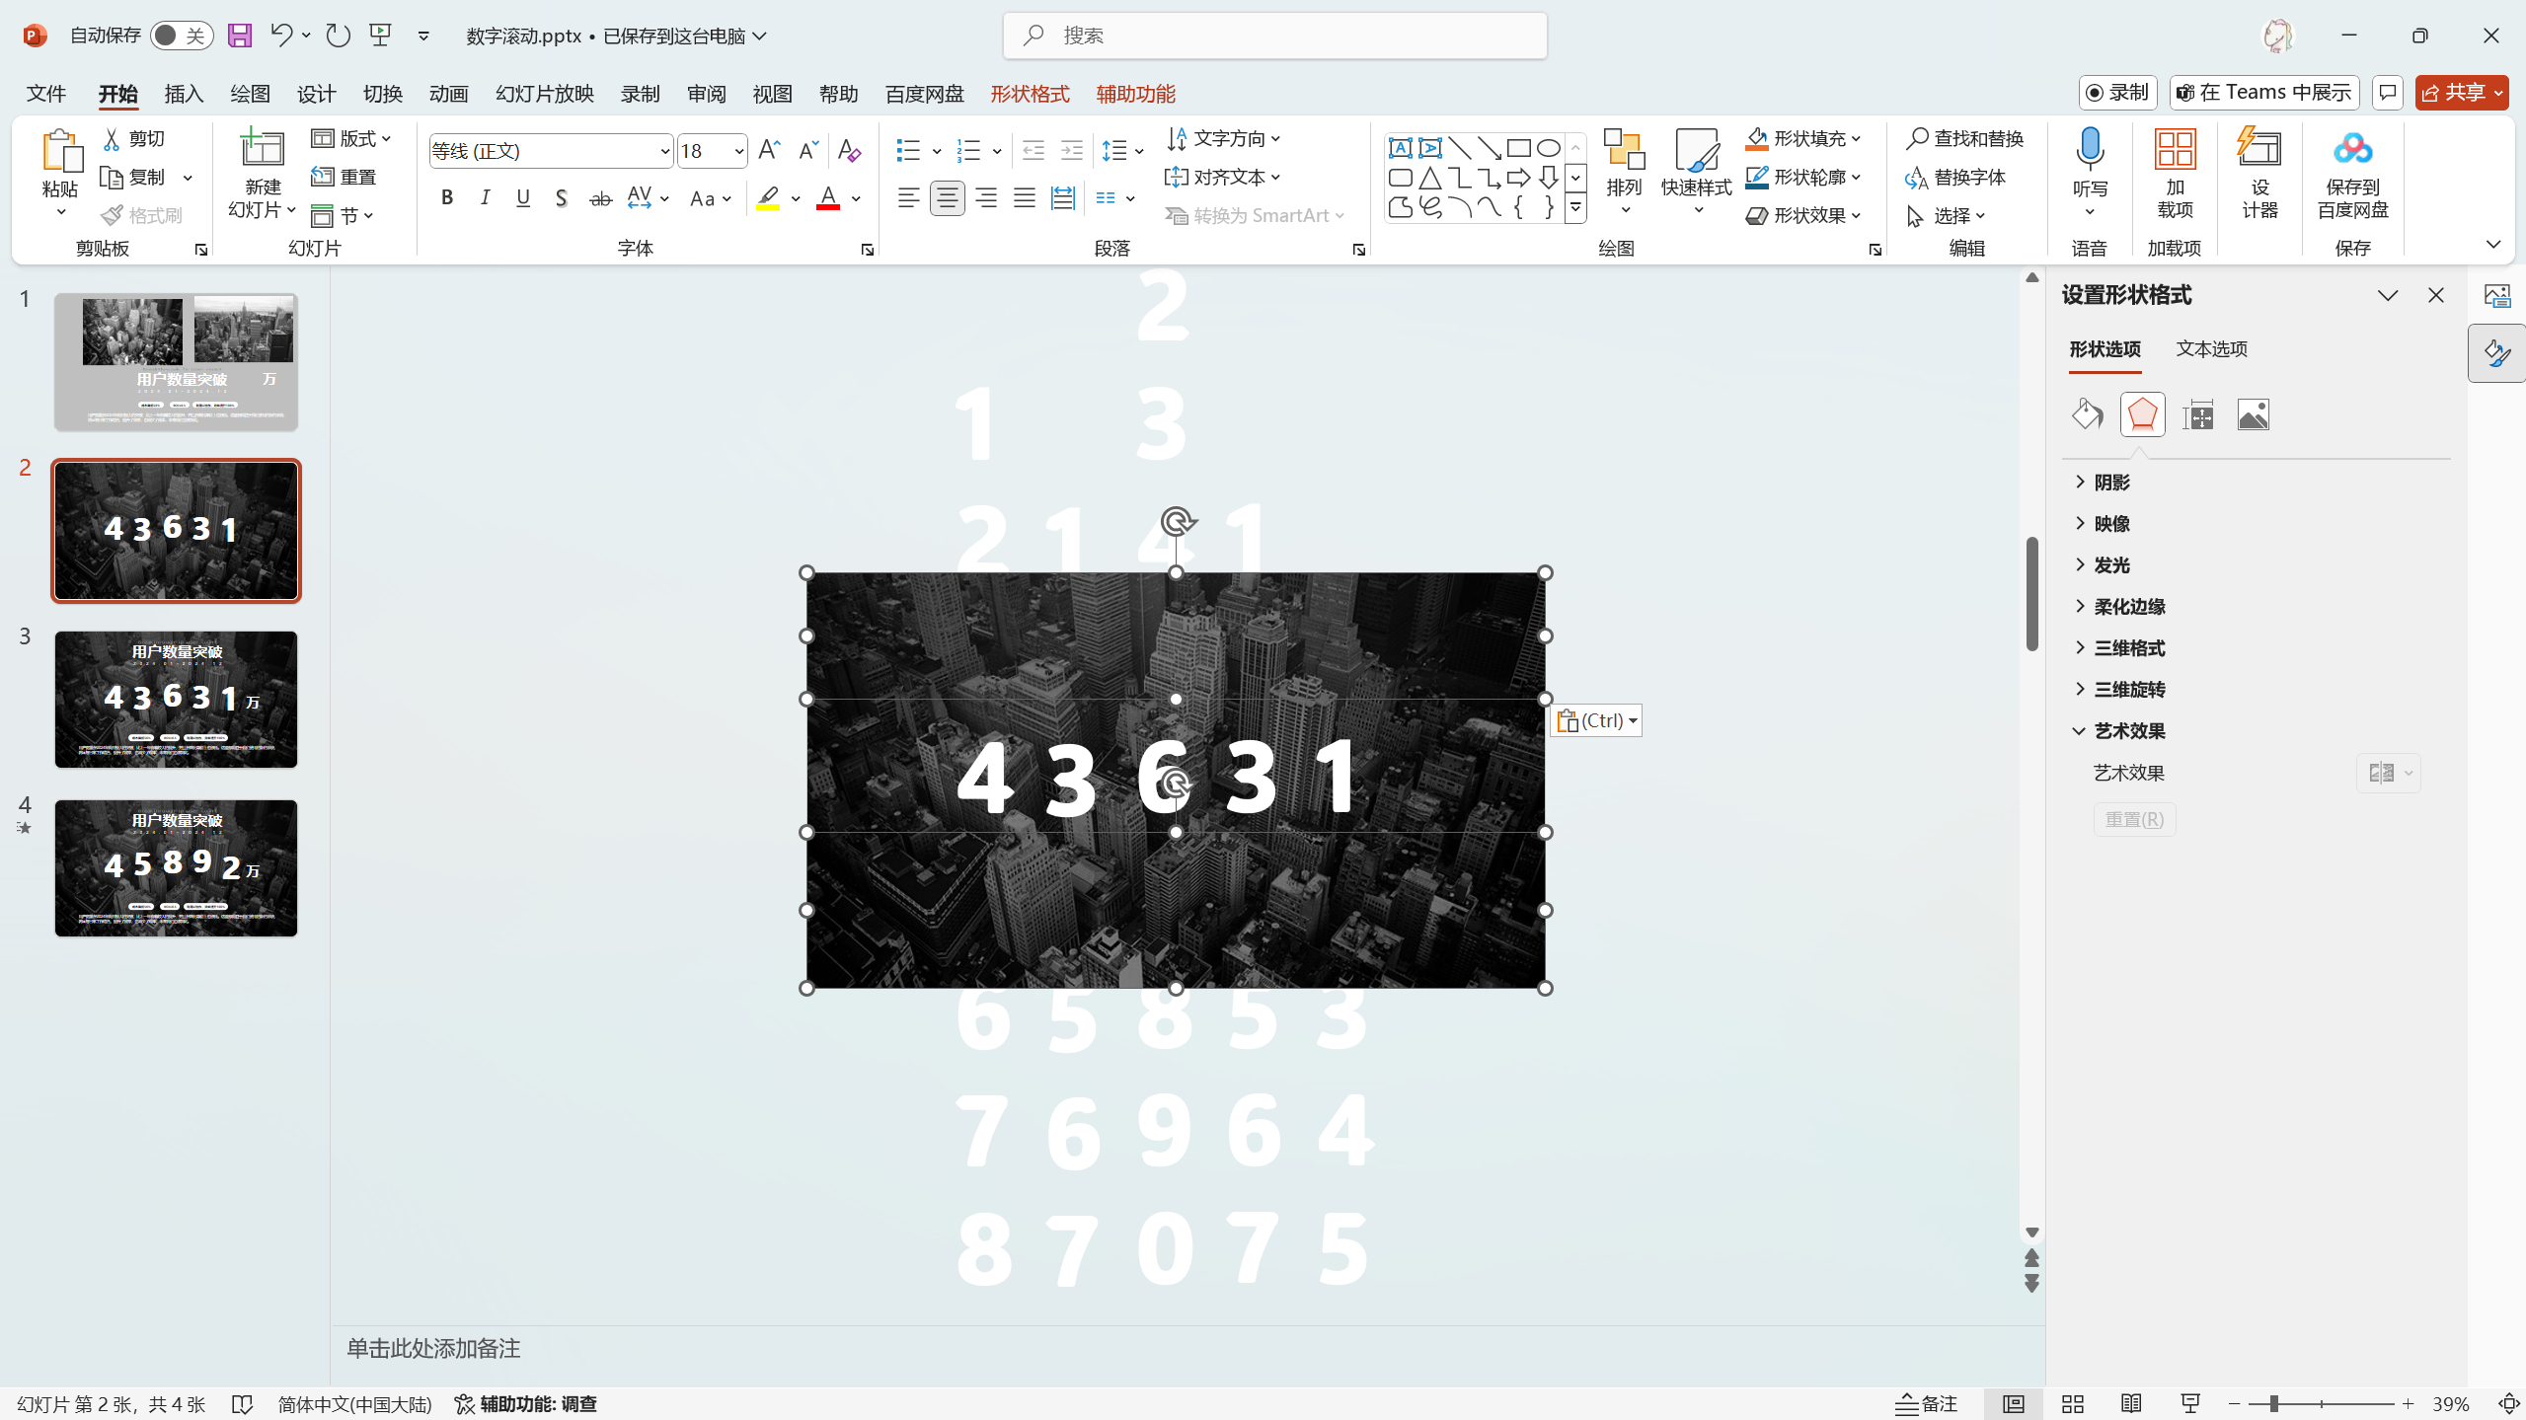The image size is (2526, 1420).
Task: Start slideshow from beginning icon
Action: coord(381,36)
